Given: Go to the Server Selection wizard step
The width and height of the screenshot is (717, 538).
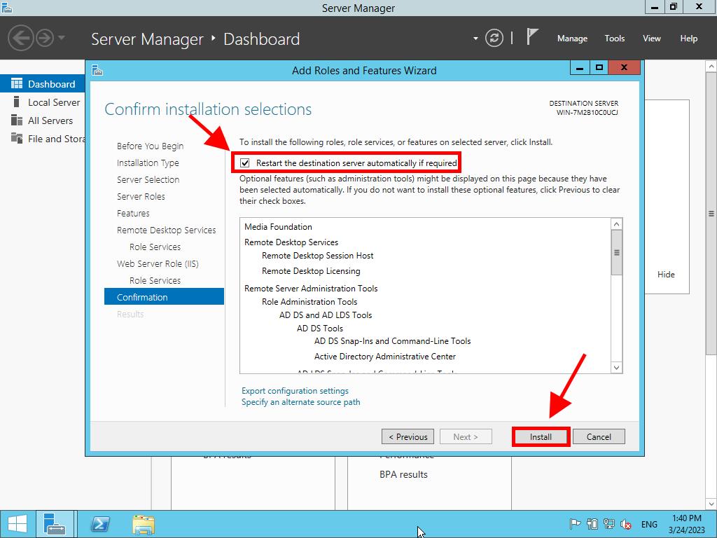Looking at the screenshot, I should pyautogui.click(x=148, y=180).
